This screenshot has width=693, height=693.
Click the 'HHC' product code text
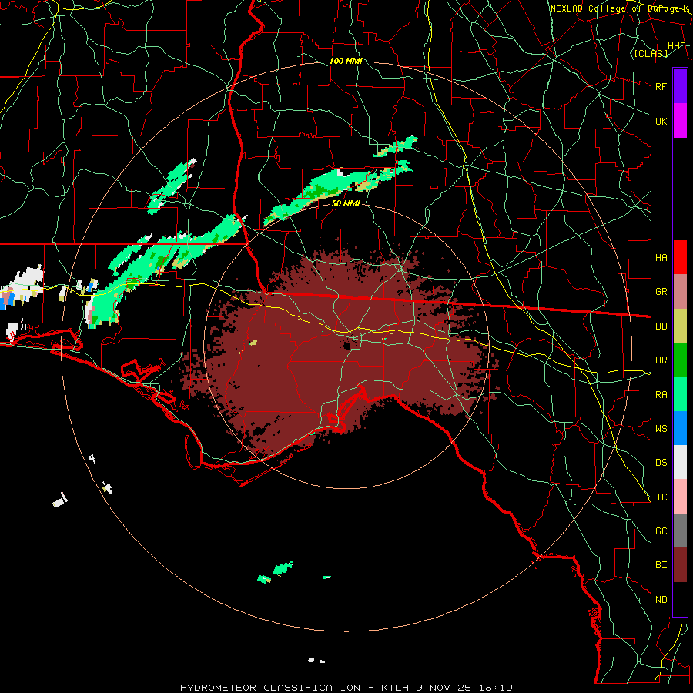(x=676, y=46)
